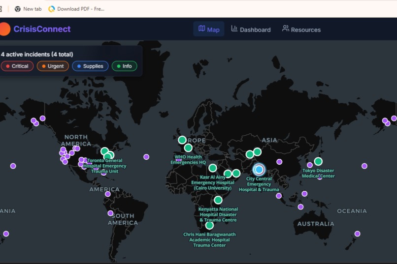
Task: Click the 4 active incidents text
Action: [37, 54]
